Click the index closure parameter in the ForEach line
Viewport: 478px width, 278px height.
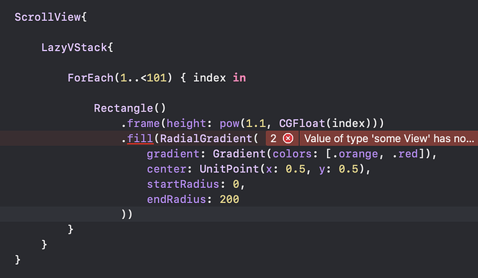pyautogui.click(x=209, y=78)
